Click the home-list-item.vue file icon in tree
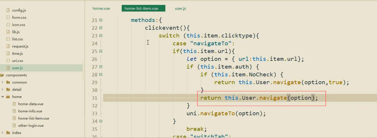Screen dimensions: 377x138 14,118
